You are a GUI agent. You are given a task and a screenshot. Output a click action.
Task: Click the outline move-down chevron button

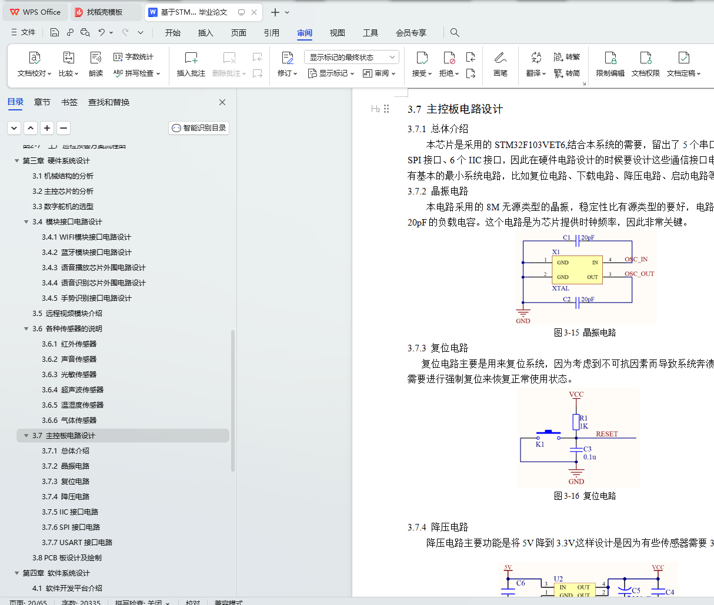[14, 127]
